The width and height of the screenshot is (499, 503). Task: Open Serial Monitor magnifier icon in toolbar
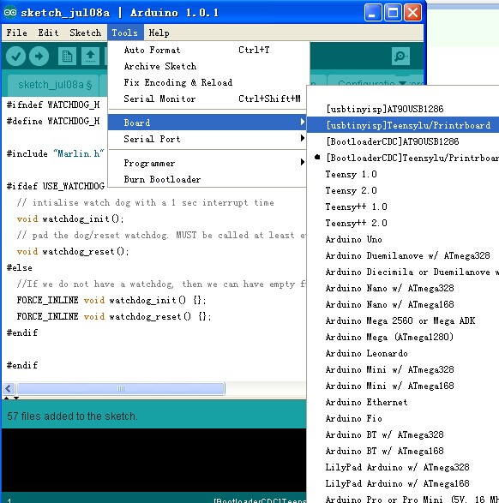pyautogui.click(x=400, y=57)
